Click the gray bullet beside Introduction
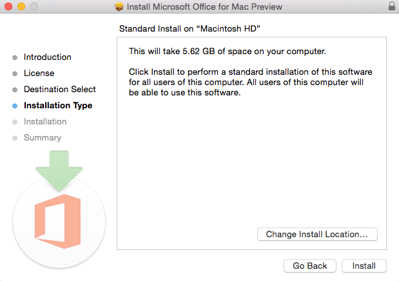 (x=15, y=57)
